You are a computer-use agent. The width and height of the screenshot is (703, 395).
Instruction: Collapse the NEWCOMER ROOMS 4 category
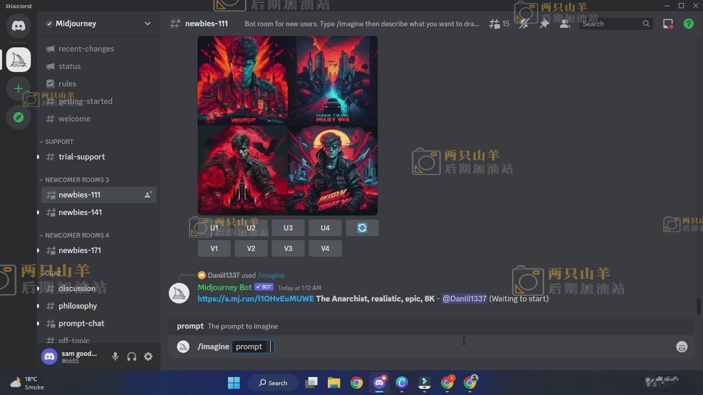(76, 235)
